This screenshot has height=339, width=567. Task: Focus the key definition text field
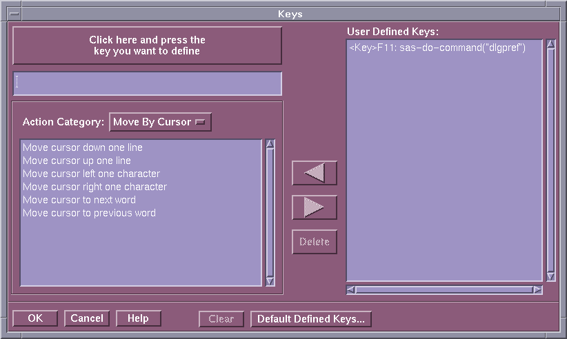pyautogui.click(x=147, y=83)
